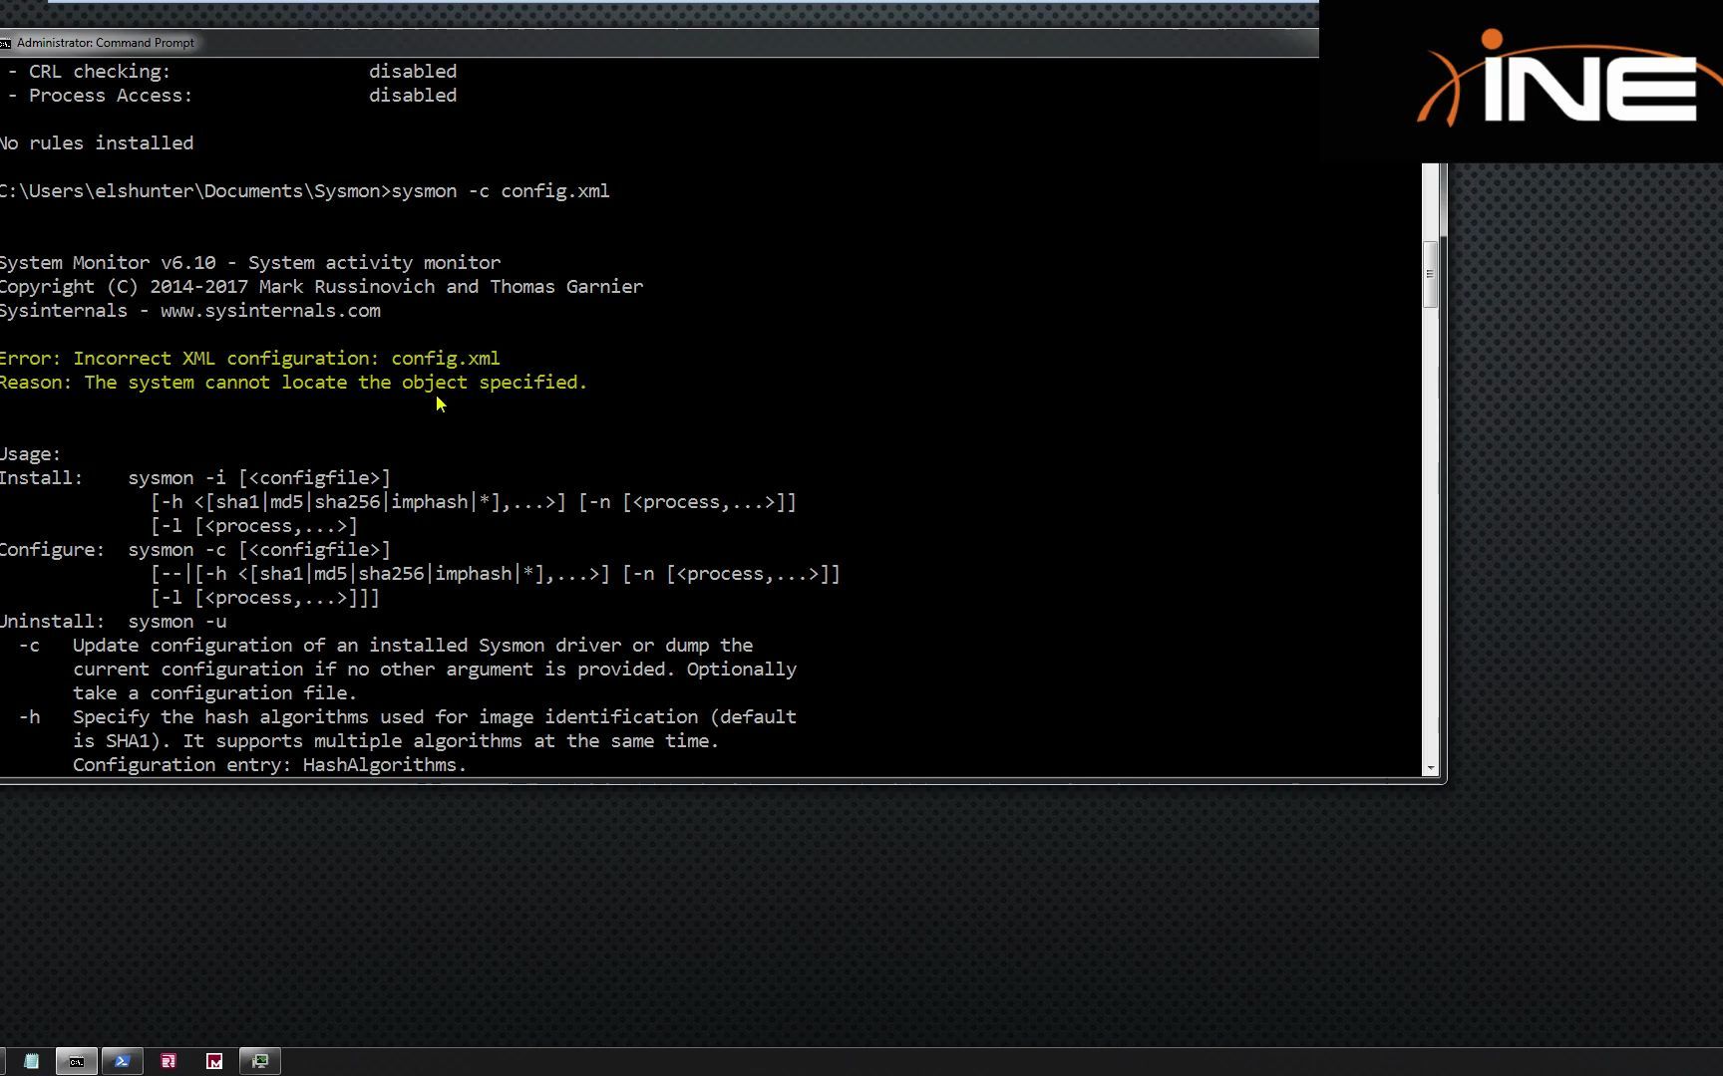Switch to the Command Prompt taskbar button
The height and width of the screenshot is (1076, 1723).
pyautogui.click(x=77, y=1061)
